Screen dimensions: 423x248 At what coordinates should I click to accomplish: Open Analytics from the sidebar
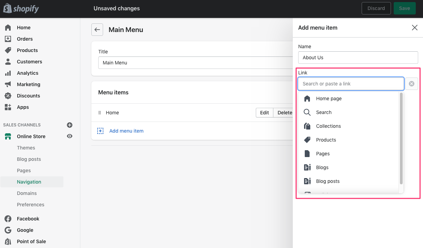[x=27, y=73]
